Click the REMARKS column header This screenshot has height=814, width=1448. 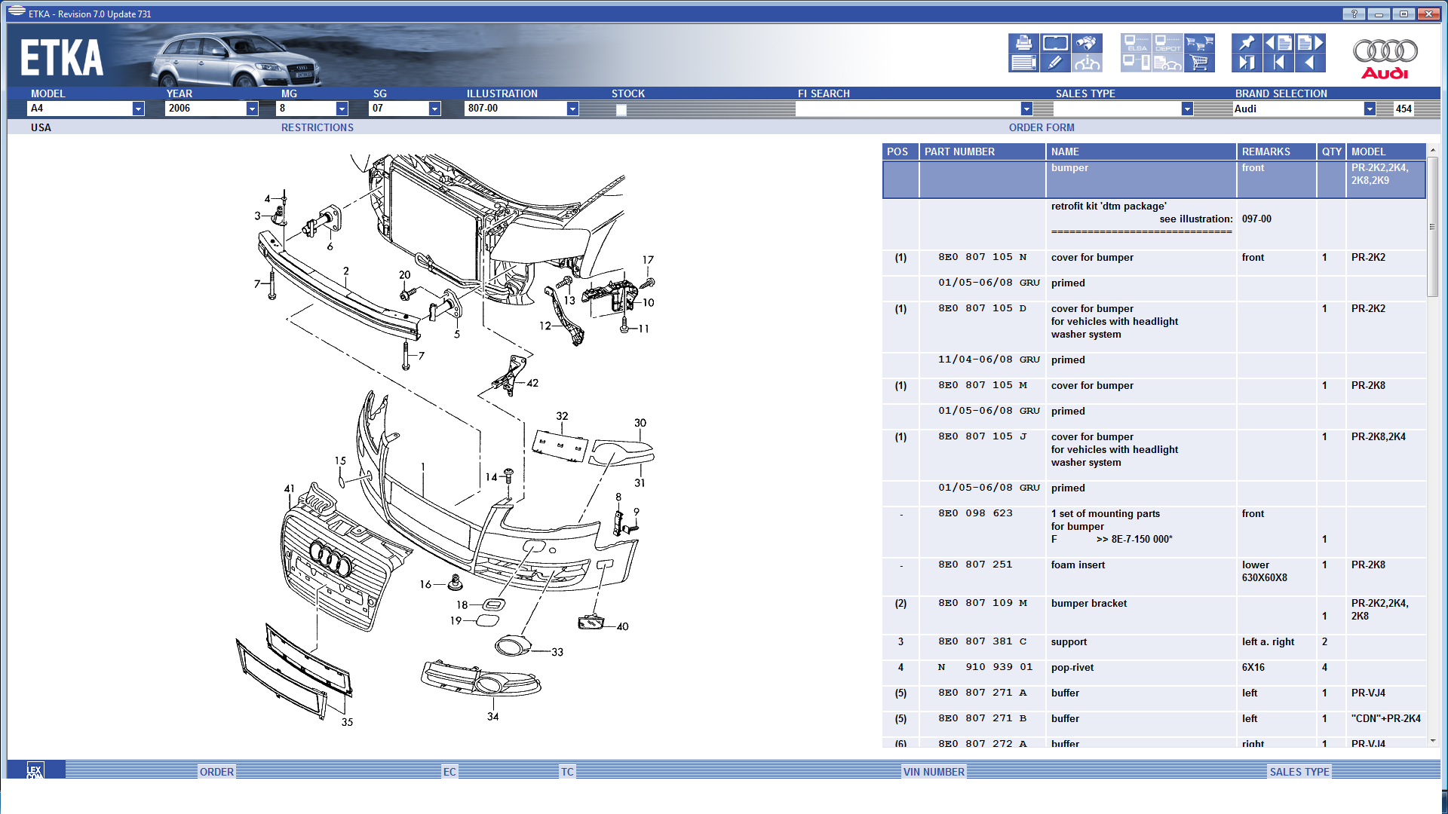coord(1277,151)
